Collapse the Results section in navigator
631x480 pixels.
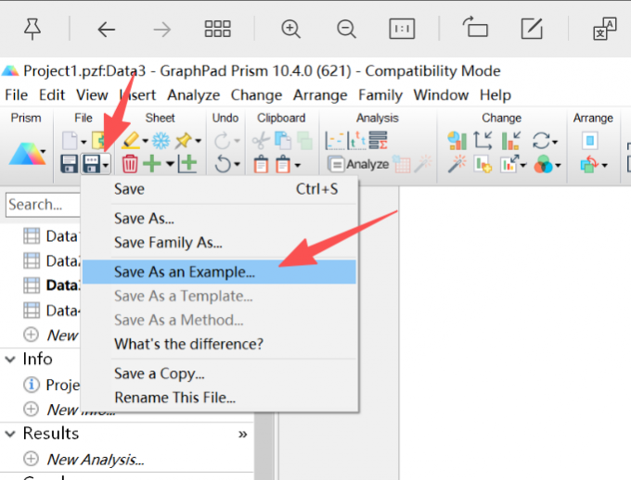tap(10, 434)
